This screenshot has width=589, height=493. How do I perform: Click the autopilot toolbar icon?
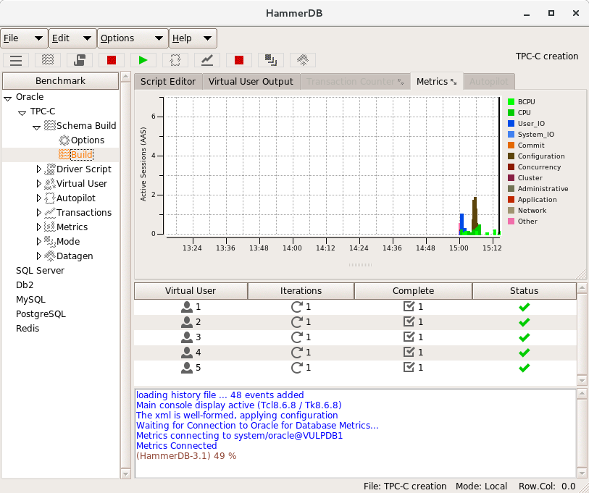[175, 60]
